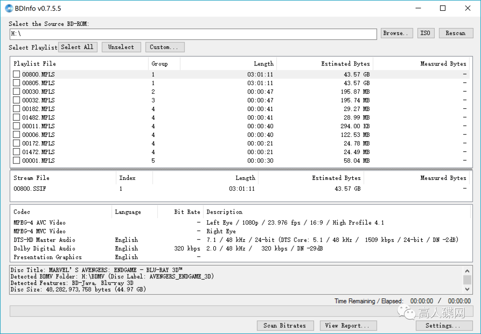
Task: Select the 00182.MPLS checkbox
Action: (16, 109)
